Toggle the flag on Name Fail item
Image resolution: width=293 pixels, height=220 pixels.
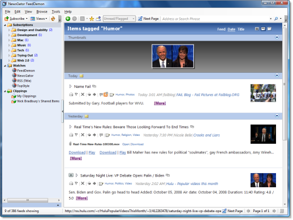76,94
